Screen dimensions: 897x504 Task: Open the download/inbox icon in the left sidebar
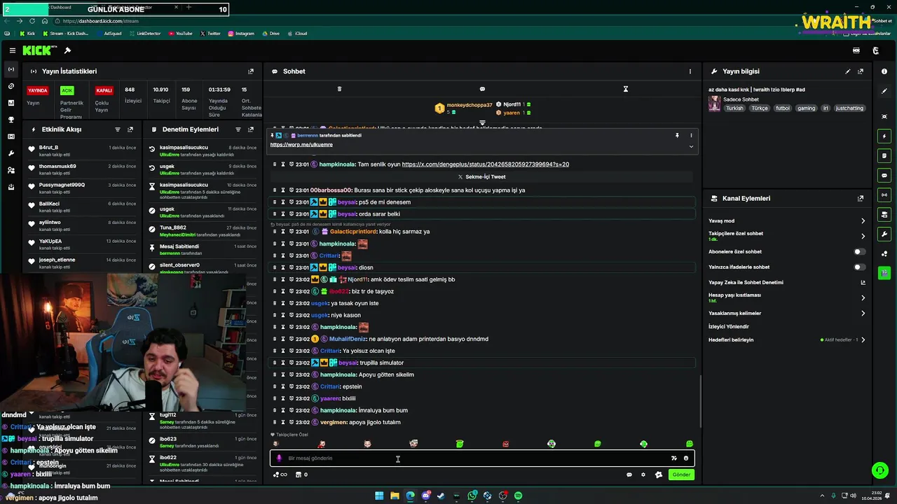[11, 187]
